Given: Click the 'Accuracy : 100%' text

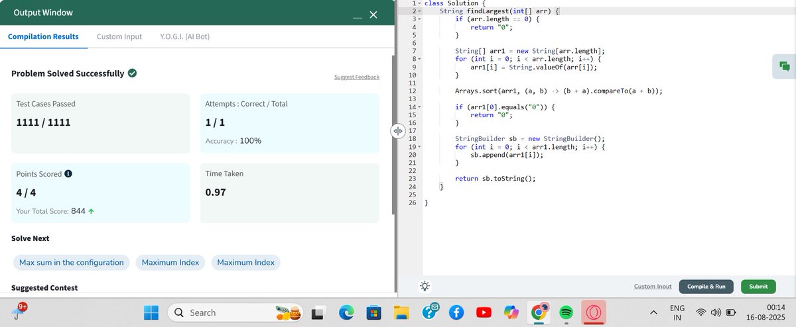Looking at the screenshot, I should point(233,141).
